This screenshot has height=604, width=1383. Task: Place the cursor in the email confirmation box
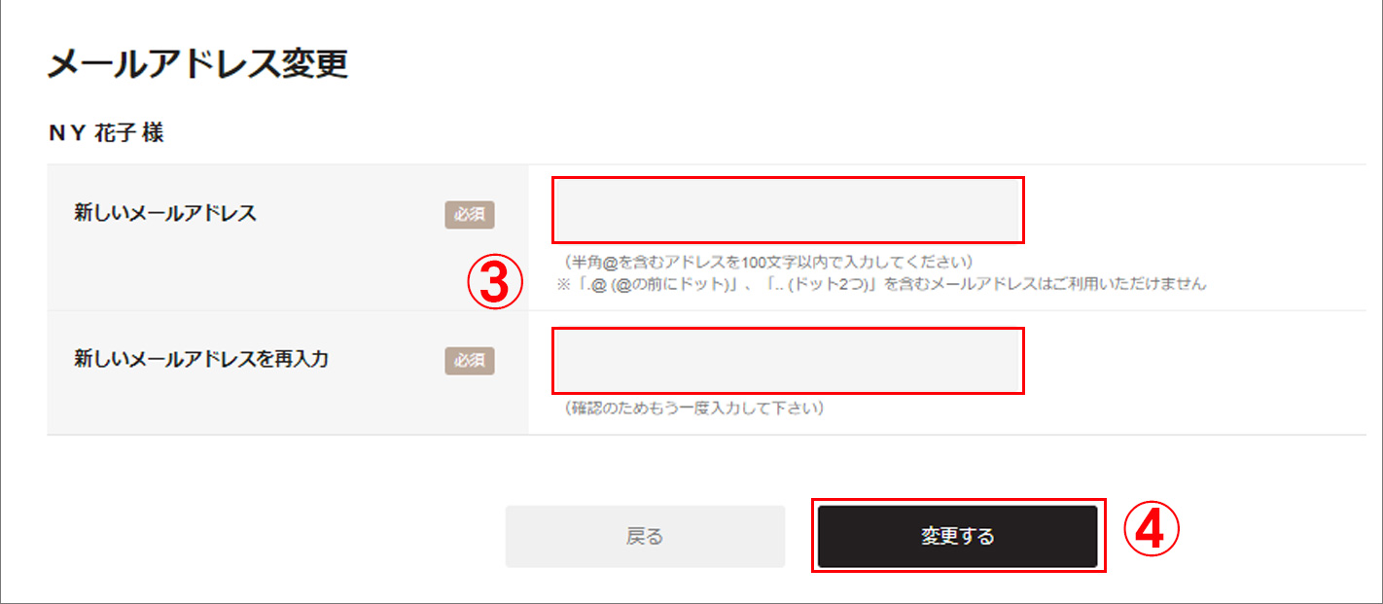click(x=788, y=361)
